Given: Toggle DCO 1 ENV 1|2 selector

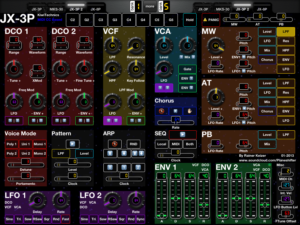Looking at the screenshot, I should [x=37, y=120].
